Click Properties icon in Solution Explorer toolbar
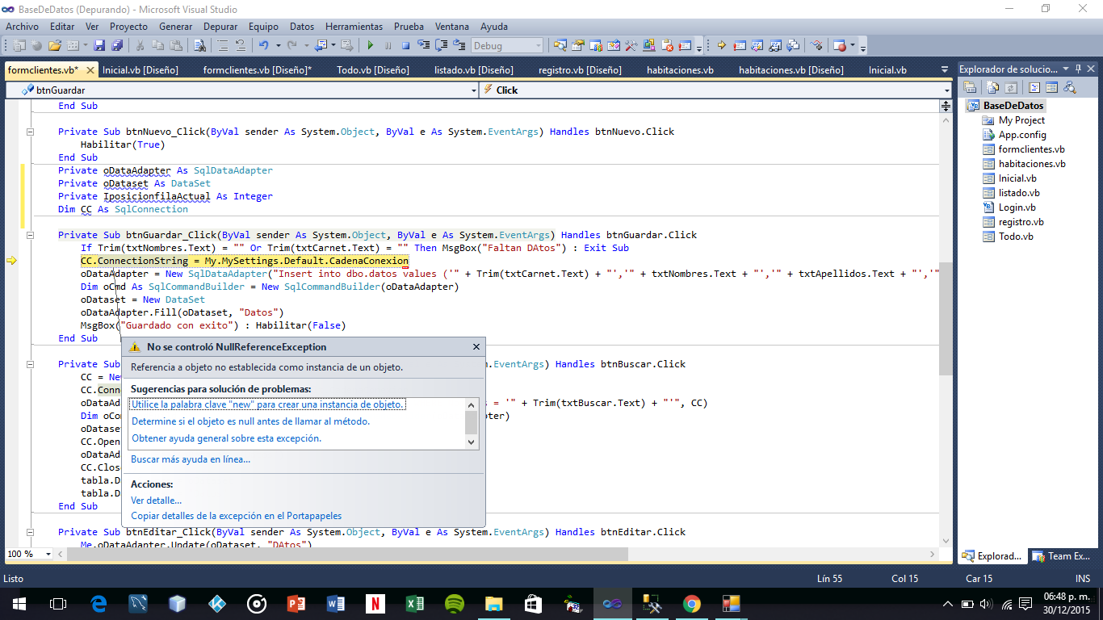 coord(970,87)
